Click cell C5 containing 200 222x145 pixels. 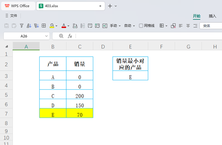coord(79,94)
